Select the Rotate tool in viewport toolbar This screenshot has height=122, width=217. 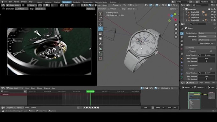[x=101, y=29]
